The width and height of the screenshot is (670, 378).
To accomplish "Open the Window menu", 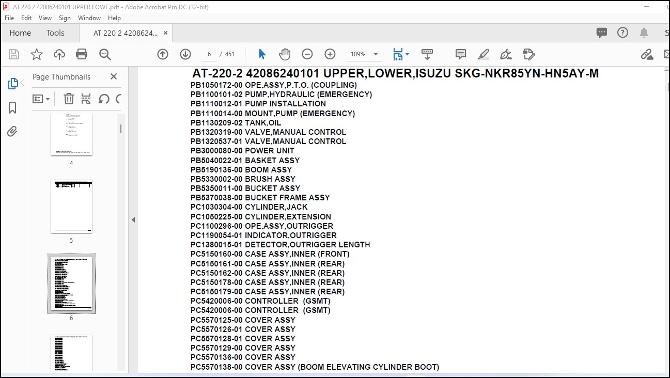I will (x=89, y=18).
